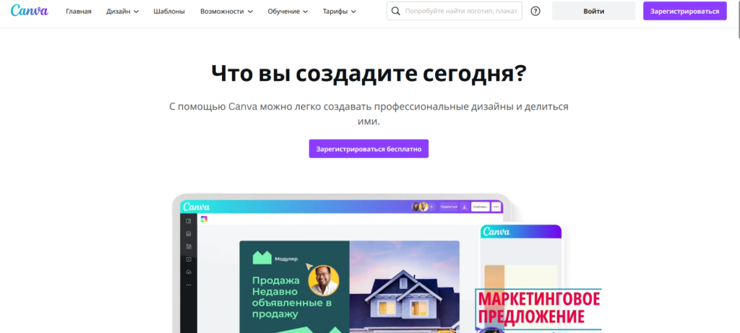Expand the Тарифы dropdown menu
The width and height of the screenshot is (740, 333).
pos(340,12)
